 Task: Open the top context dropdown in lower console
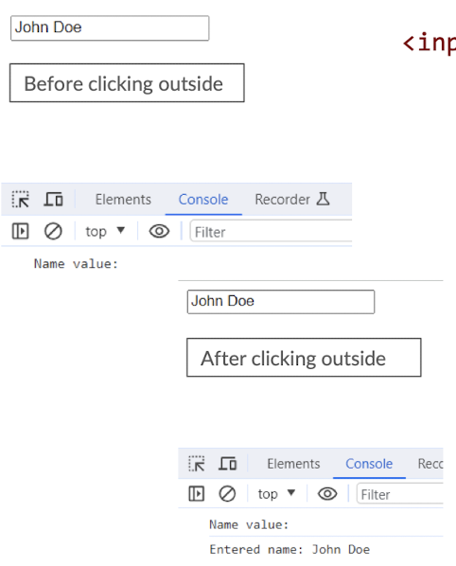point(276,493)
